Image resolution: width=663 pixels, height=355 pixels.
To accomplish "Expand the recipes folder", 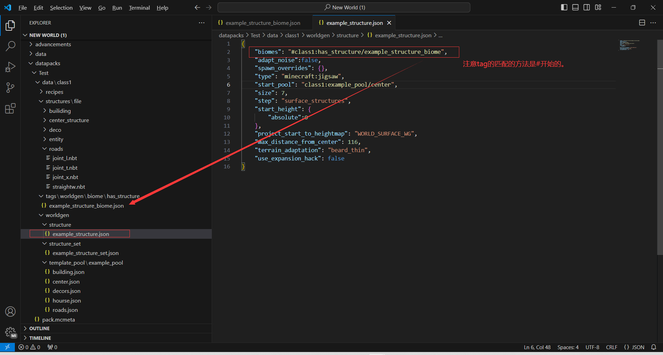I will (x=116, y=92).
